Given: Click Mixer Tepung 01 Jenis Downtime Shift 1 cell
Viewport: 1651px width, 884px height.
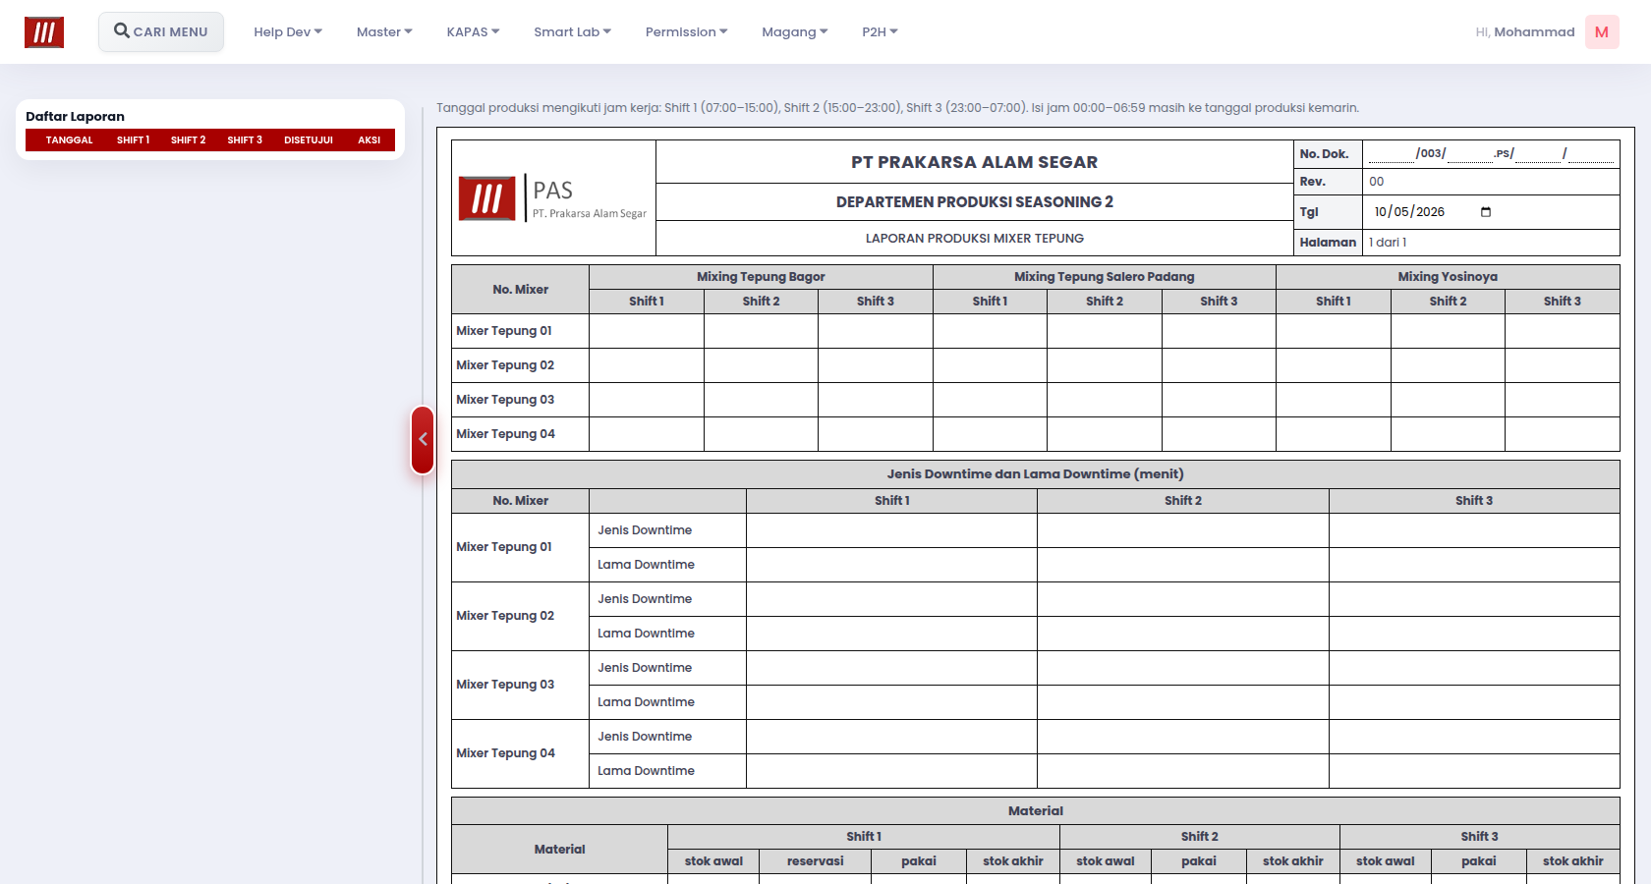Looking at the screenshot, I should (x=891, y=530).
